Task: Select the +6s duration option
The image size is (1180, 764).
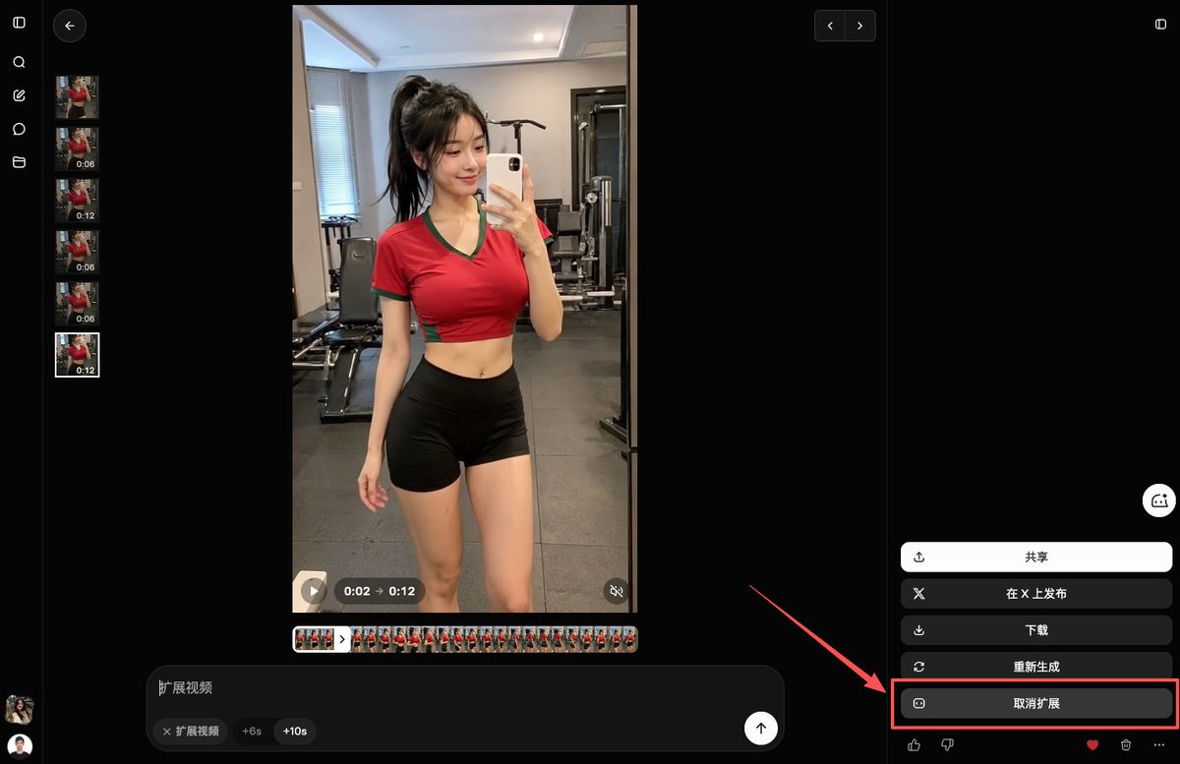Action: [x=252, y=732]
